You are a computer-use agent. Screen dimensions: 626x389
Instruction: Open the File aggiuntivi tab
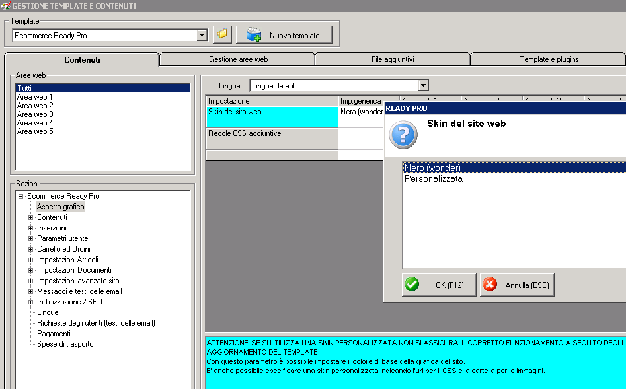tap(393, 59)
